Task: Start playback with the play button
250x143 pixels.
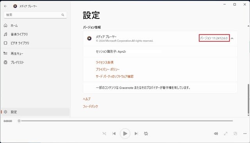Action: [x=125, y=134]
